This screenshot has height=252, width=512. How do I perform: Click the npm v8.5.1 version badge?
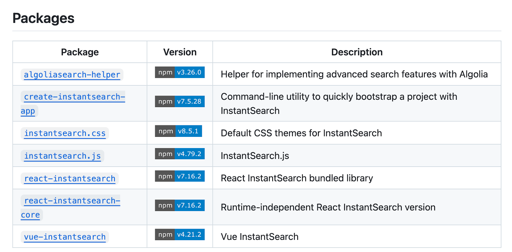178,131
